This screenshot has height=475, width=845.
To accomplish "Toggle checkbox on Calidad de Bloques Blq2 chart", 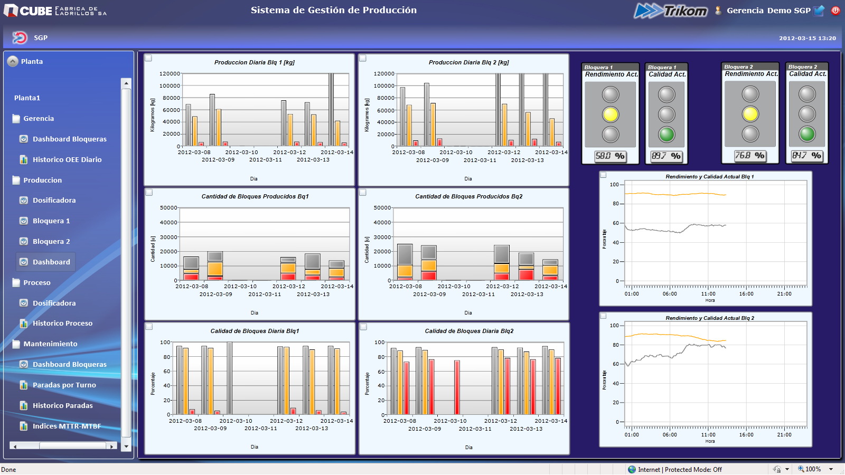I will tap(363, 327).
